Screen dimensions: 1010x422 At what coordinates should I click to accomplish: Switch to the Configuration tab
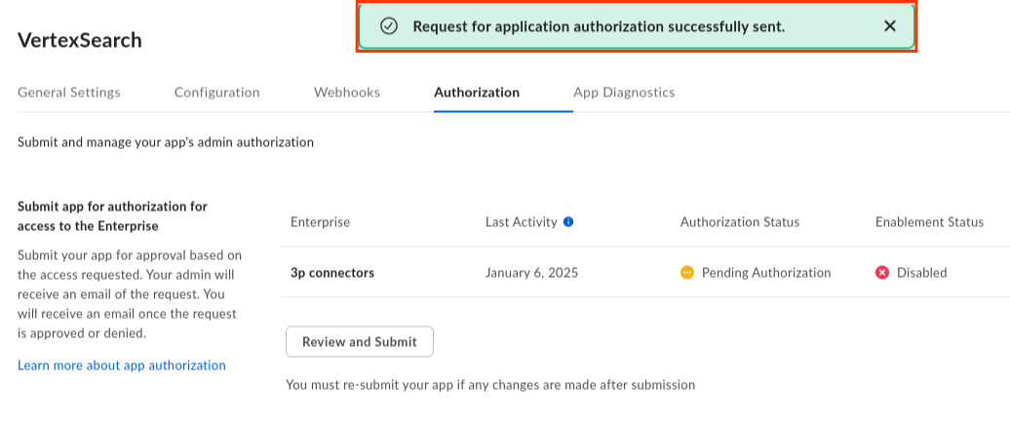tap(216, 93)
